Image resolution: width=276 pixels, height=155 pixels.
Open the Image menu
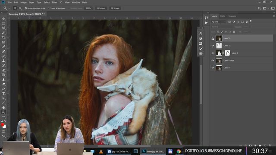(23, 3)
